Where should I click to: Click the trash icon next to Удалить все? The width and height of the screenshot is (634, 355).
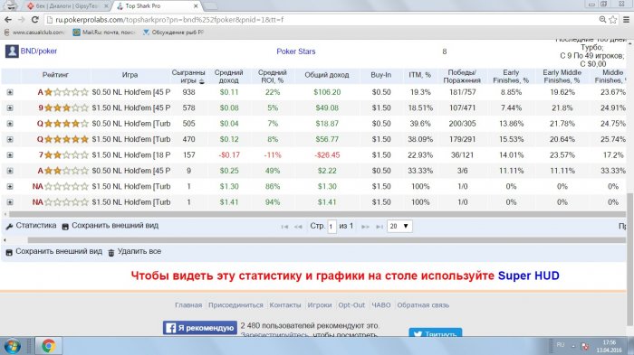click(x=110, y=253)
